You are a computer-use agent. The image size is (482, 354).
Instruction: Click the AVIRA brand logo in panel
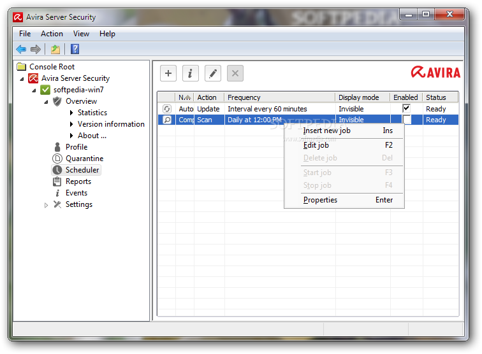click(x=435, y=72)
